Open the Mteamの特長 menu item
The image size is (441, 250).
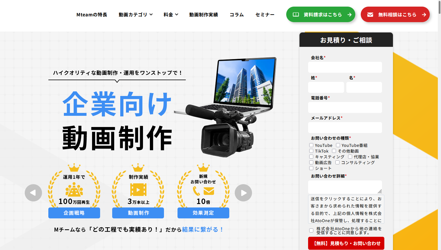coord(92,15)
